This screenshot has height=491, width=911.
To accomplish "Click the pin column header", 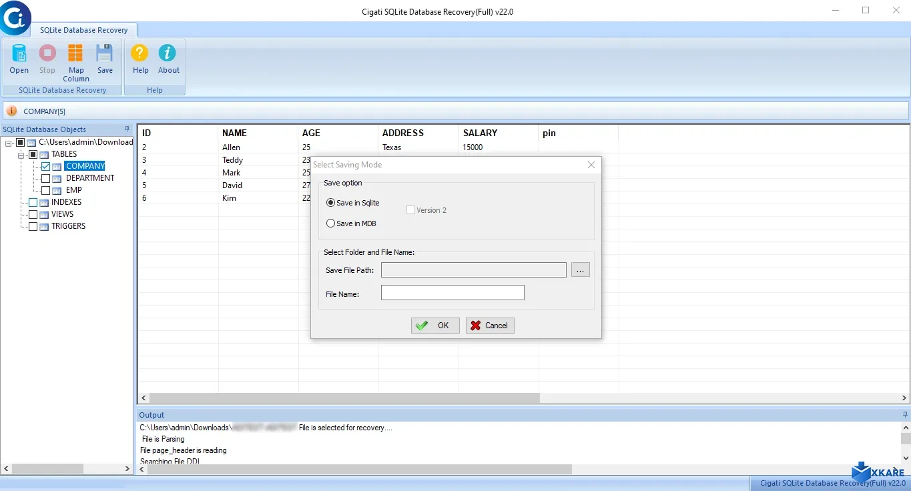I will pyautogui.click(x=579, y=133).
